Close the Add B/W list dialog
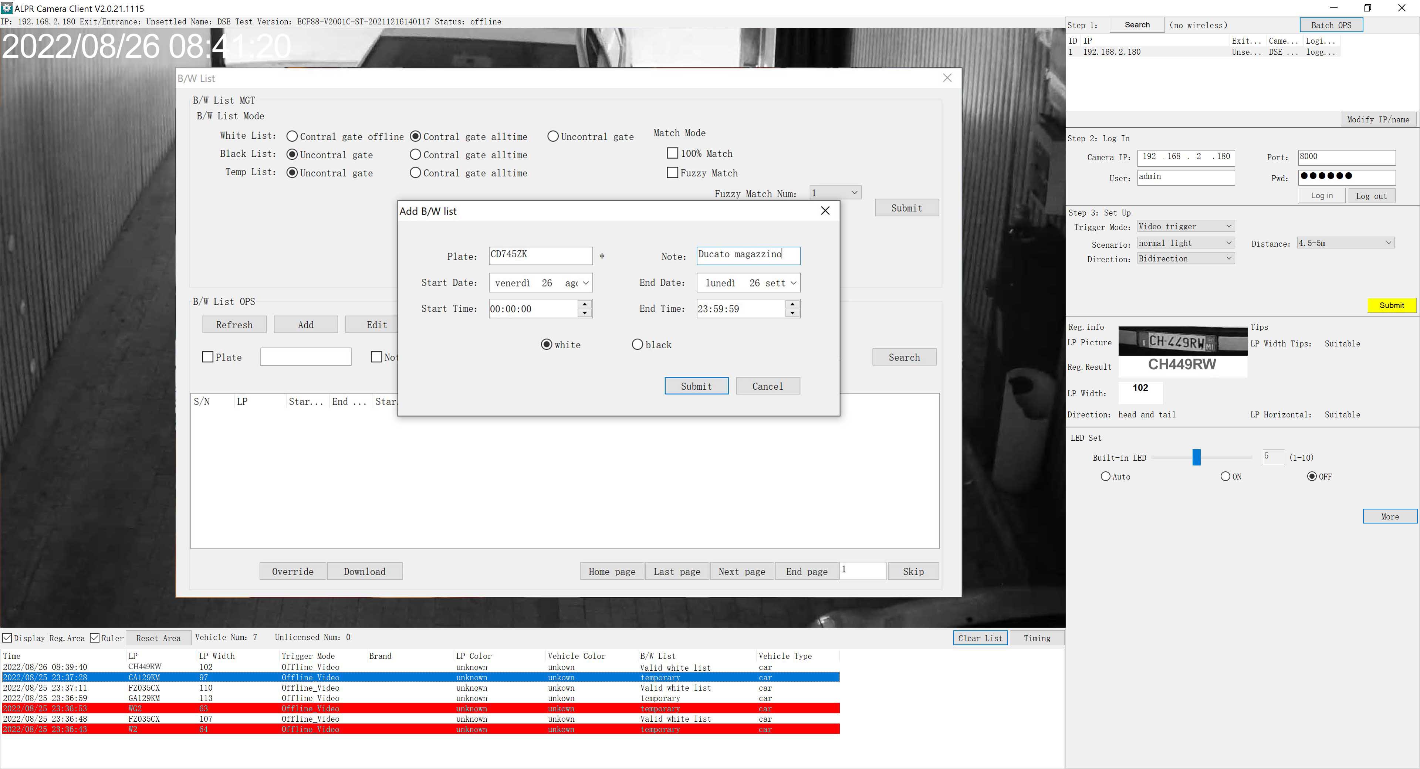The image size is (1420, 769). click(x=825, y=211)
